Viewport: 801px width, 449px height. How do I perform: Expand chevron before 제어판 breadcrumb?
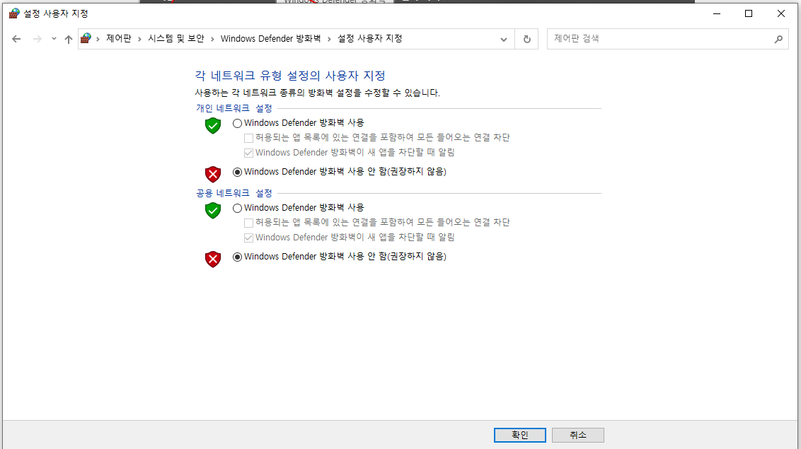(98, 39)
